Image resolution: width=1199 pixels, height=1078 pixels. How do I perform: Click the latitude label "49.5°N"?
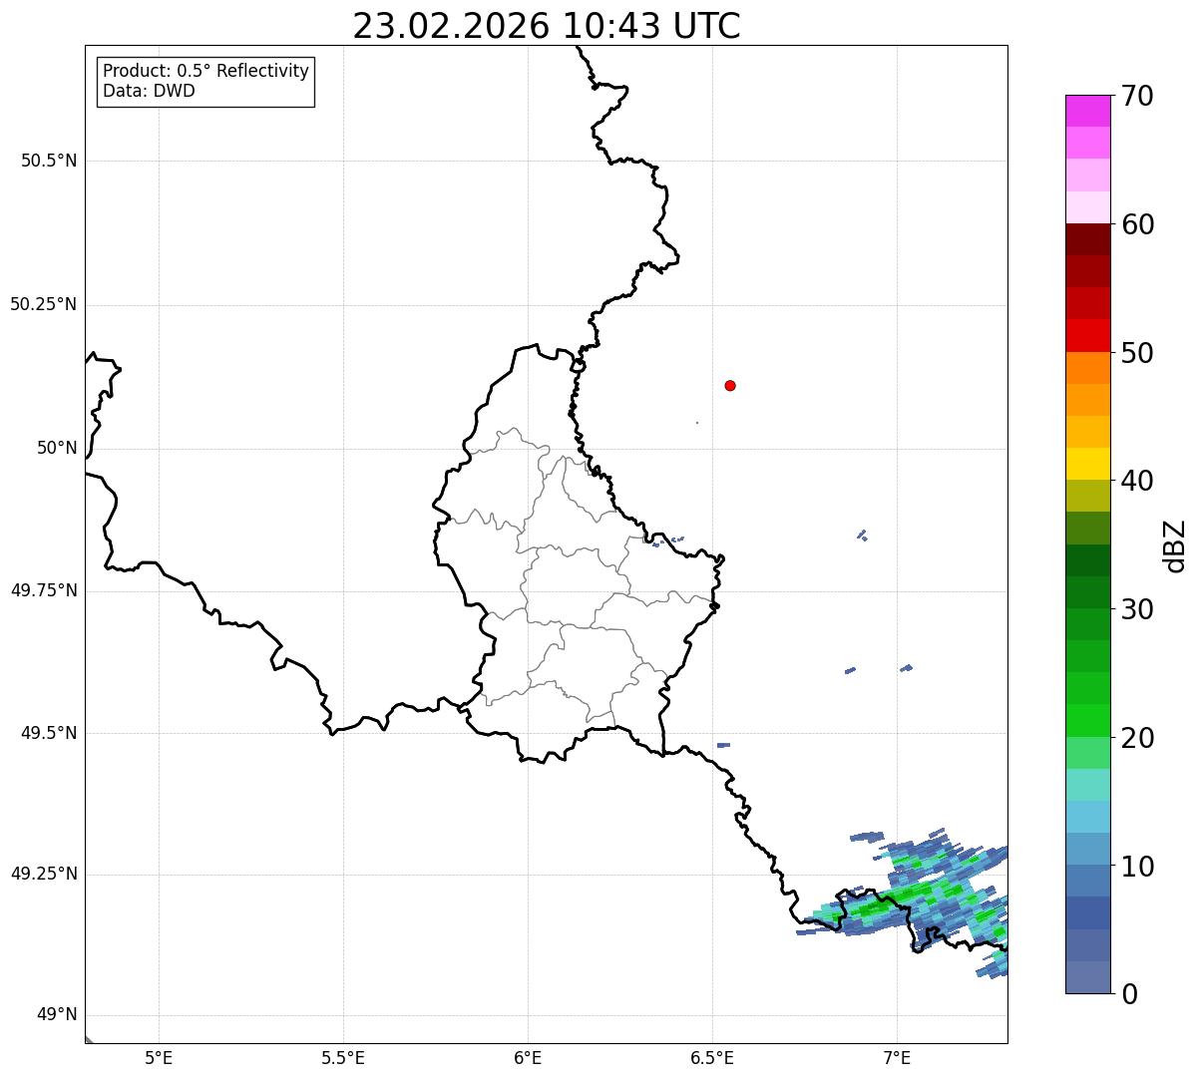[x=49, y=733]
